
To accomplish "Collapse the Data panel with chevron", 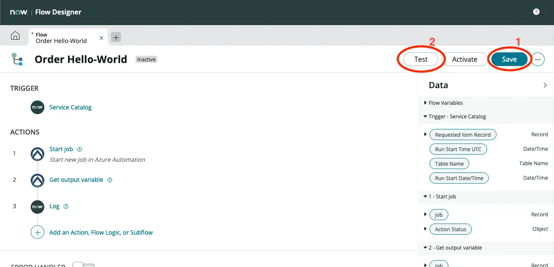I will click(545, 85).
